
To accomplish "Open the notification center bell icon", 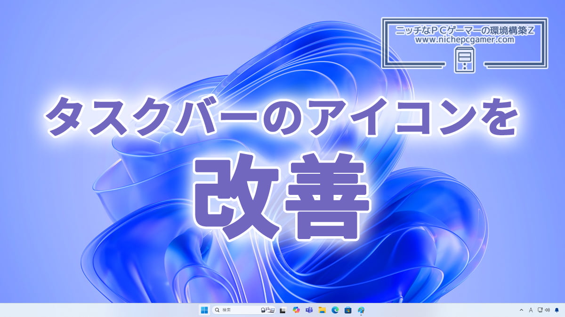I will [x=557, y=310].
